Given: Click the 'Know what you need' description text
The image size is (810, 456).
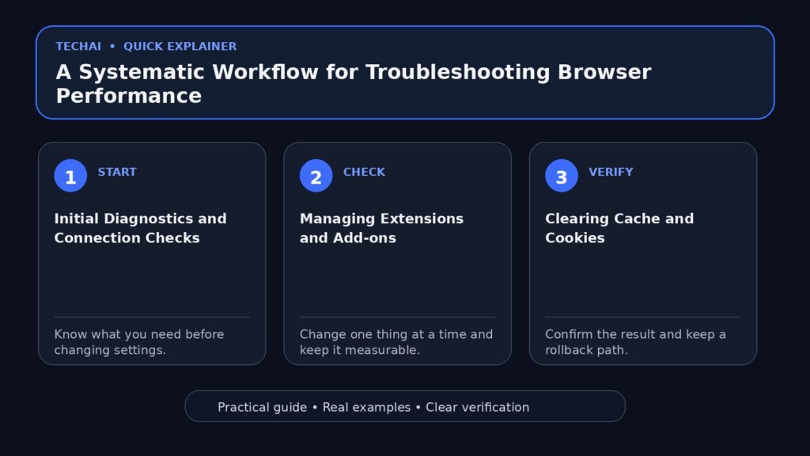Looking at the screenshot, I should point(139,342).
